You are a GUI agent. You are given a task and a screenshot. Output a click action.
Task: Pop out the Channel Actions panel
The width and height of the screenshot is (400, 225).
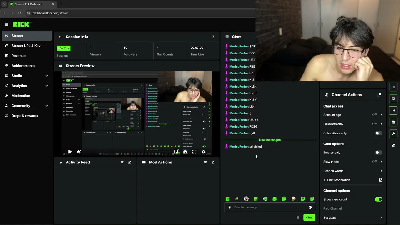(379, 95)
